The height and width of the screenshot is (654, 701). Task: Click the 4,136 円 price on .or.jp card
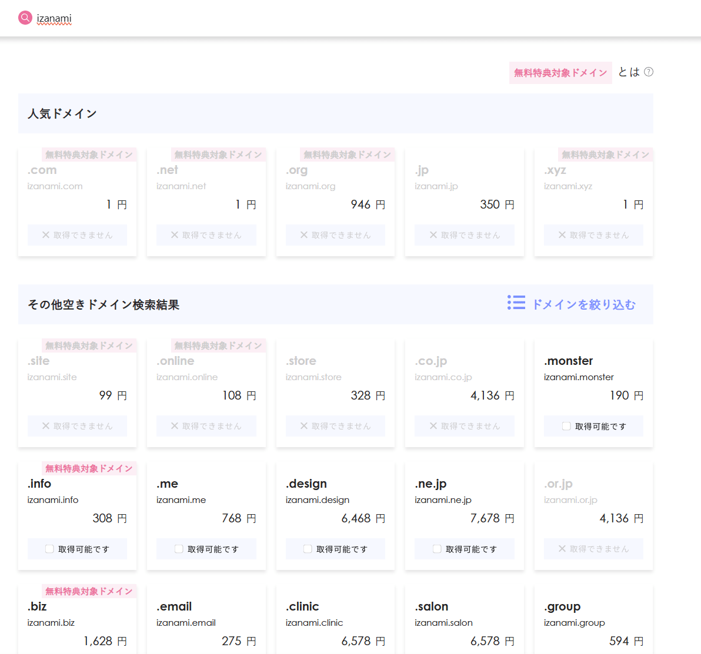pos(622,518)
